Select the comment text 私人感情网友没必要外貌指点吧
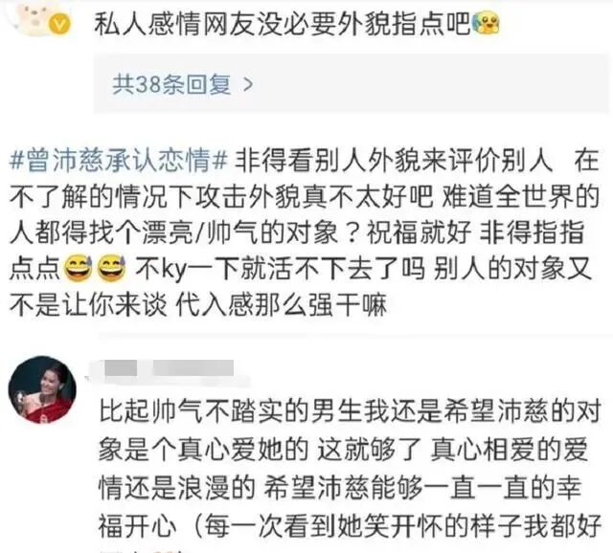 click(283, 24)
